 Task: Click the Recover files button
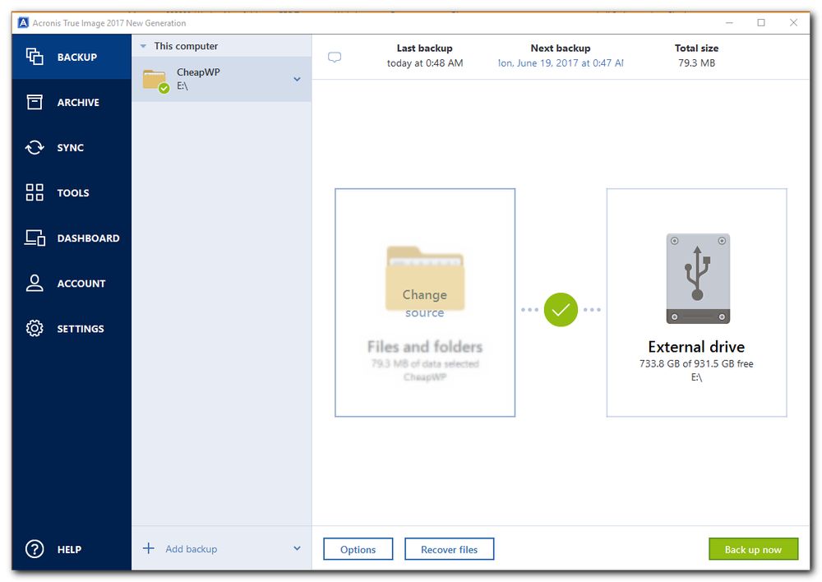coord(450,549)
